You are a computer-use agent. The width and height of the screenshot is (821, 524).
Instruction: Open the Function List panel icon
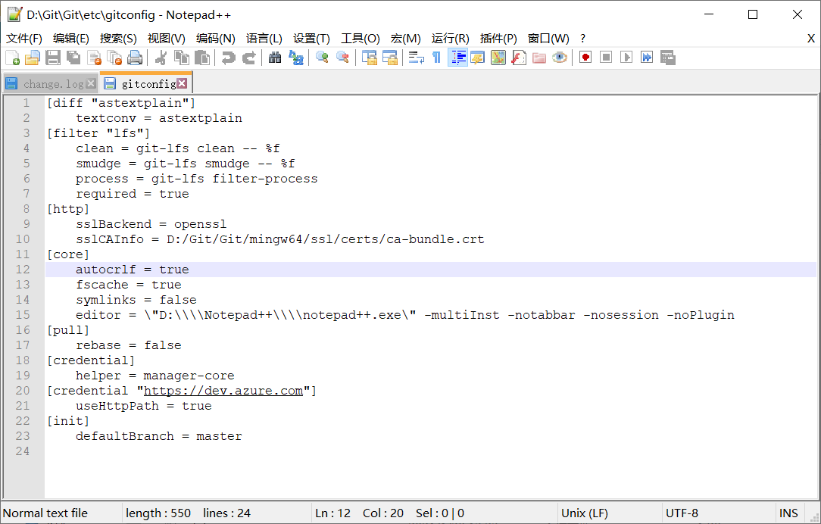coord(518,58)
